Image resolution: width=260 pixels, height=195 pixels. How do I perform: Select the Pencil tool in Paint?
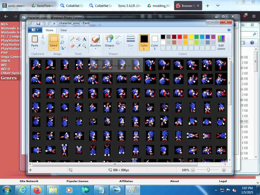72,39
